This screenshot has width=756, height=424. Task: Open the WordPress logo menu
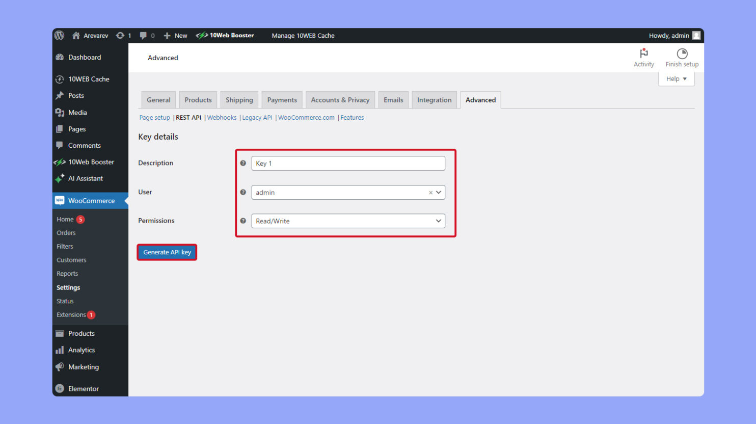[x=59, y=35]
